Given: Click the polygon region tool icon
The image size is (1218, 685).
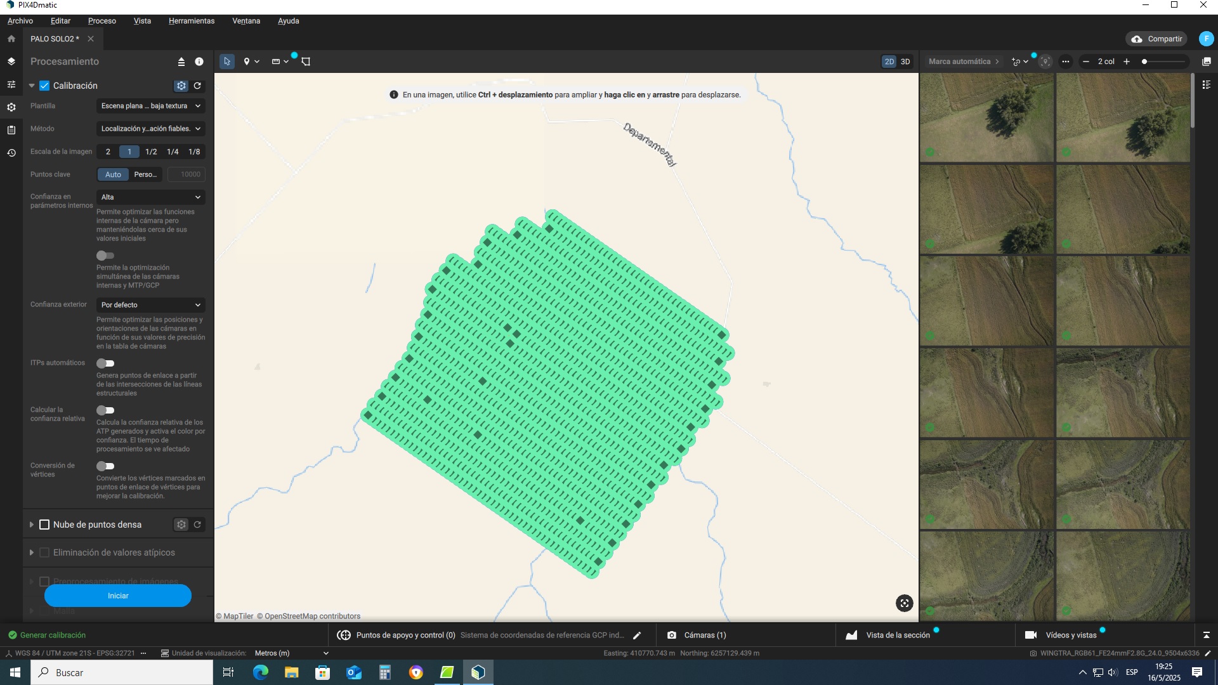Looking at the screenshot, I should click(306, 62).
